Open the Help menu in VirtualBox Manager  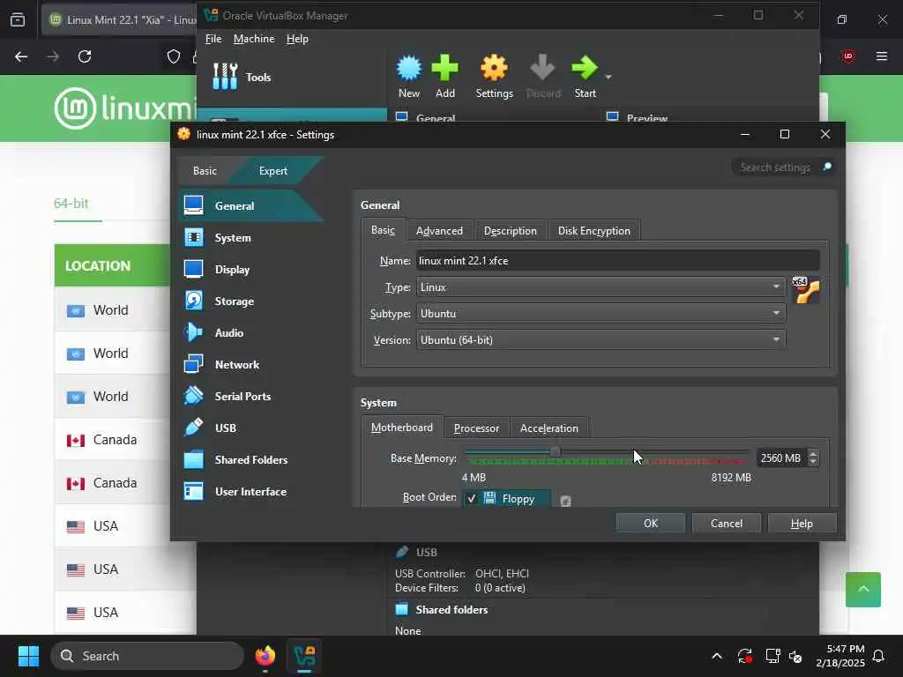(x=297, y=39)
